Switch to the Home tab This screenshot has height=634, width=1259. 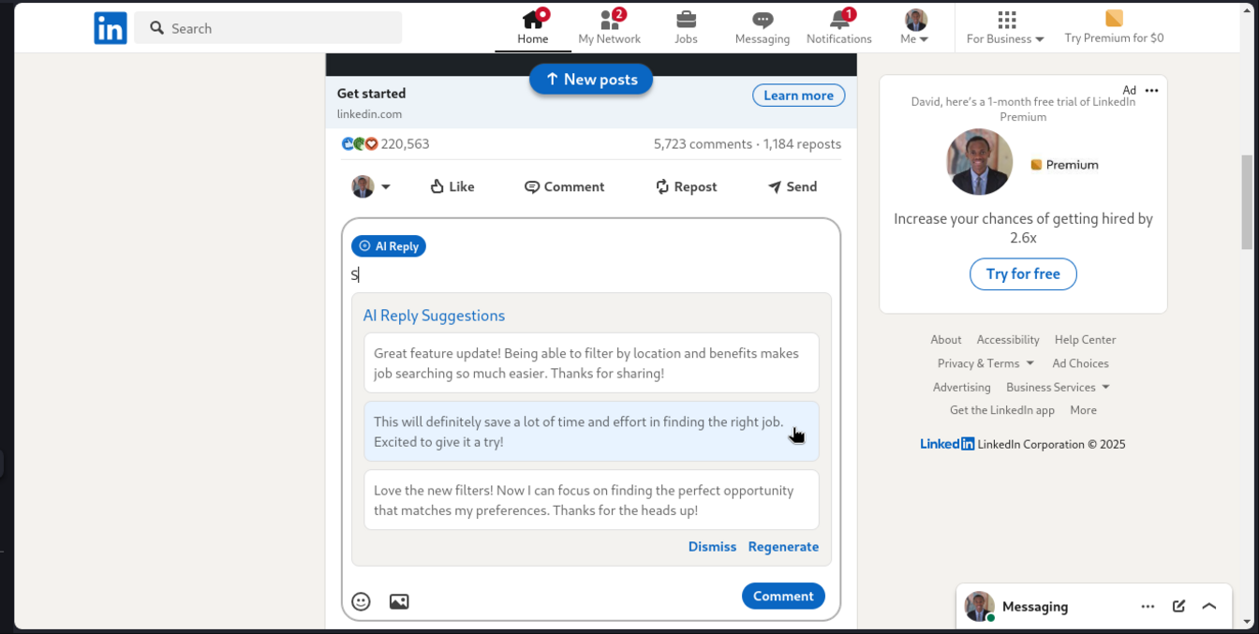click(533, 21)
